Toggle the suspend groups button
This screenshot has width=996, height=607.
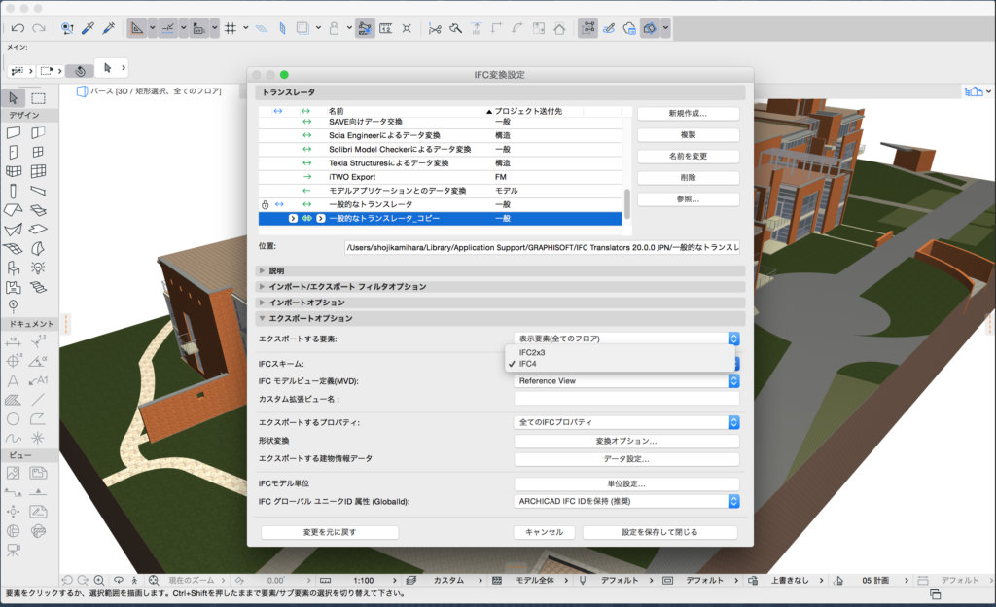(588, 28)
